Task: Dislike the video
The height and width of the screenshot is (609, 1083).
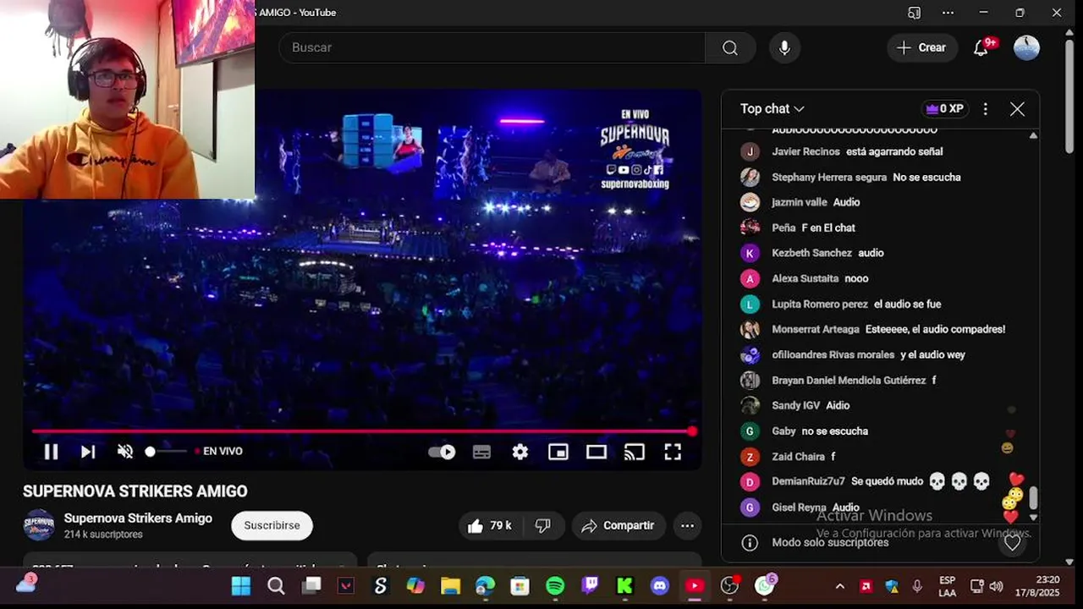Action: [543, 525]
